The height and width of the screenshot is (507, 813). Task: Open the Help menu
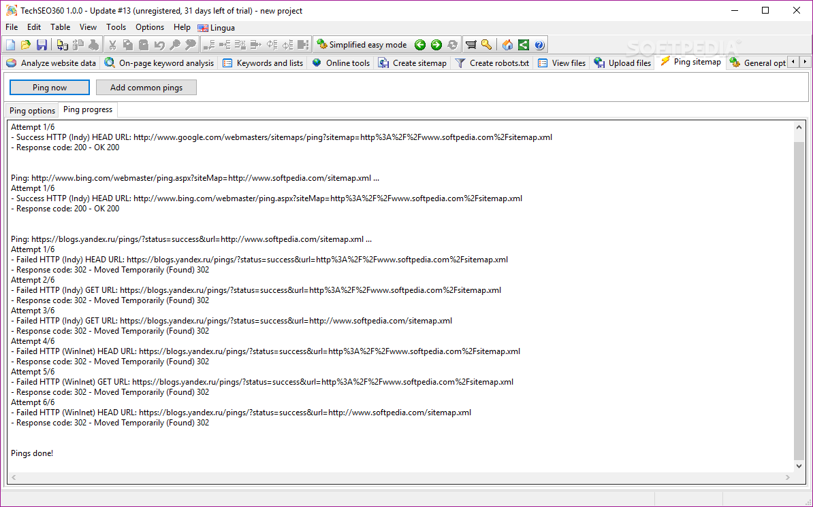pyautogui.click(x=182, y=27)
